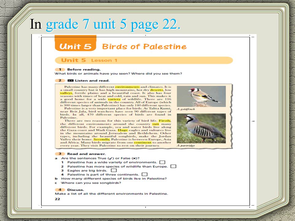Click the partridge photo

click(x=201, y=128)
